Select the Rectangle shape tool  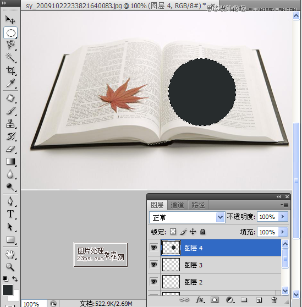tap(10, 239)
